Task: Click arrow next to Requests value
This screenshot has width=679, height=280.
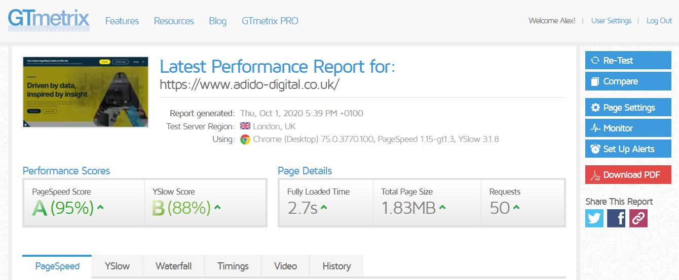Action: coord(516,207)
